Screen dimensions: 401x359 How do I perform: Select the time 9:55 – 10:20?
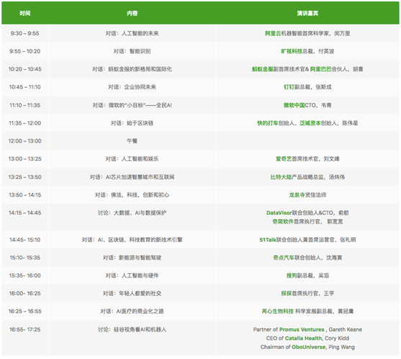coord(24,51)
